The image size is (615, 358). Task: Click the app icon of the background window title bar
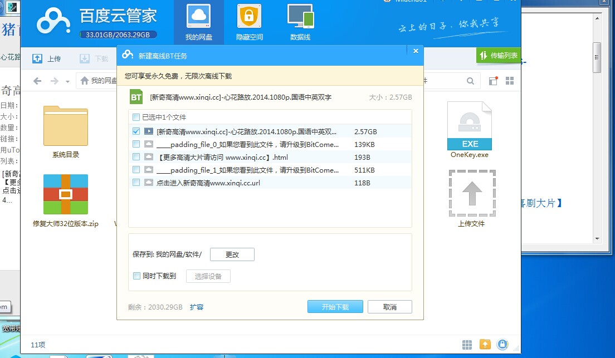click(12, 7)
